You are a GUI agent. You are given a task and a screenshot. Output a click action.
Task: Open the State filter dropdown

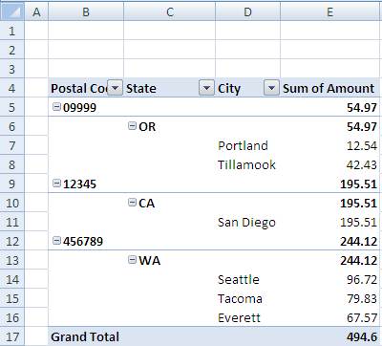pyautogui.click(x=206, y=88)
